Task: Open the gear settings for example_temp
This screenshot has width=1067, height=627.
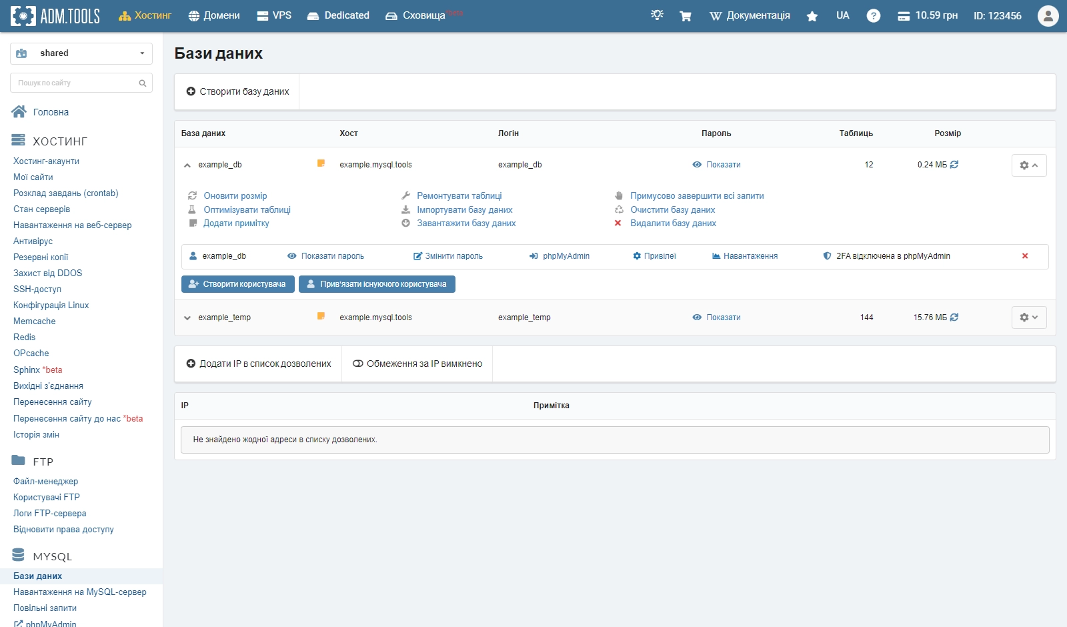Action: tap(1029, 318)
